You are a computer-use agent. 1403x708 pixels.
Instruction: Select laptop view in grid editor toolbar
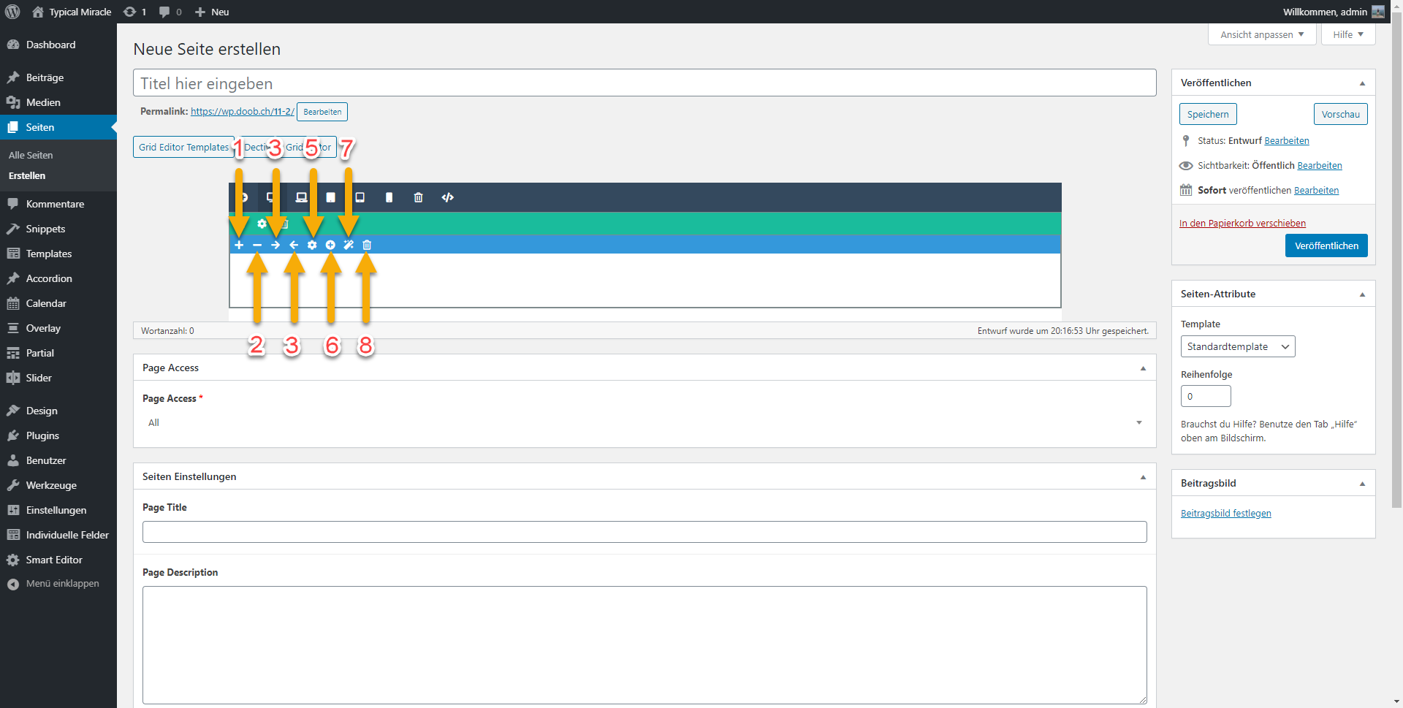pos(301,197)
